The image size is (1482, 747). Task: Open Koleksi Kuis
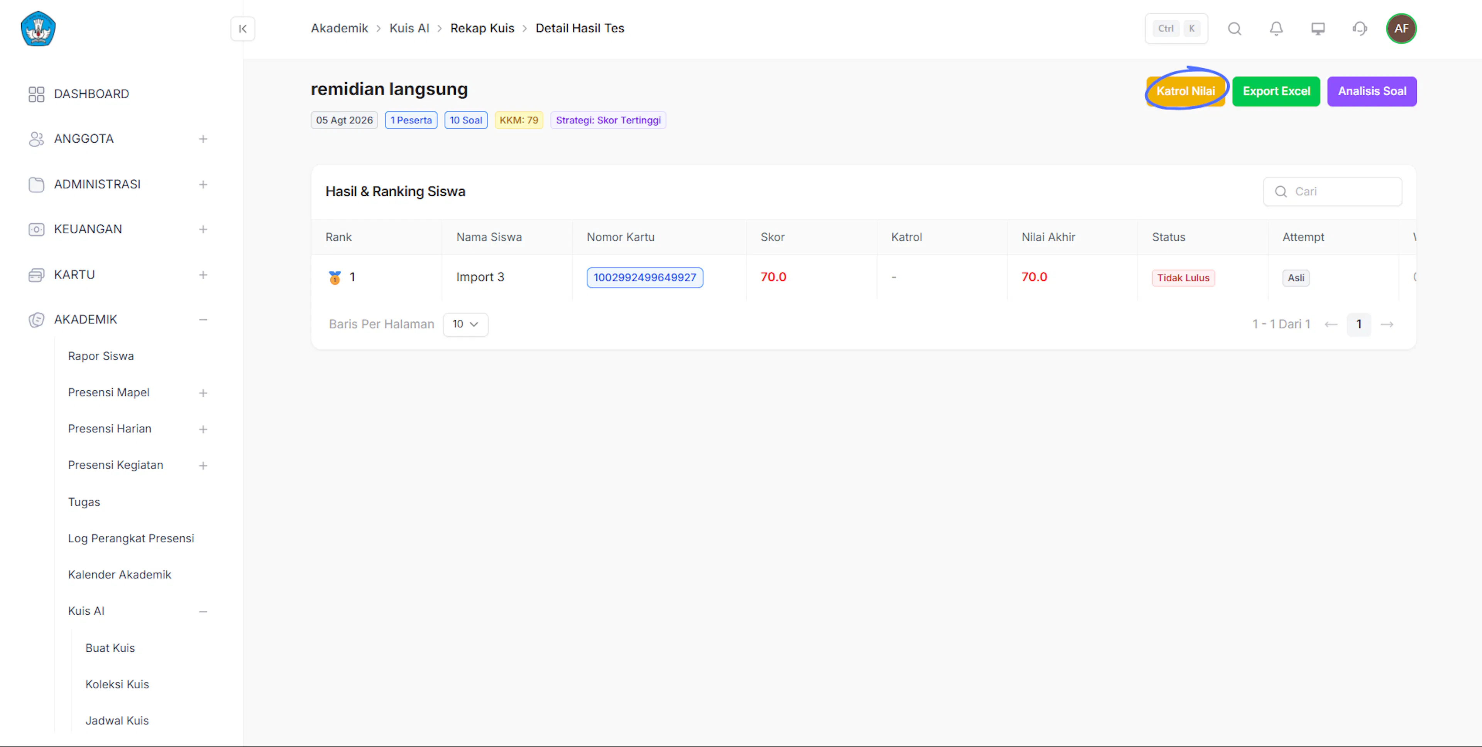117,685
